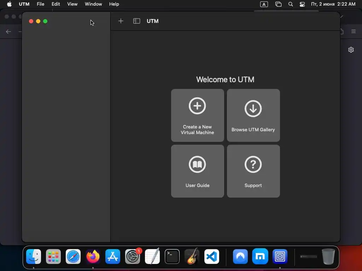362x271 pixels.
Task: Click the input source indicator in menu bar
Action: tap(264, 4)
